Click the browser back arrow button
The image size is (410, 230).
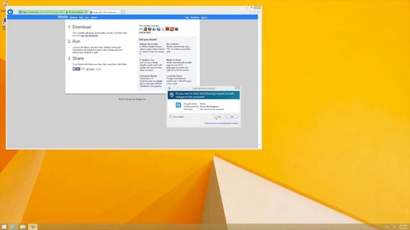(x=10, y=11)
